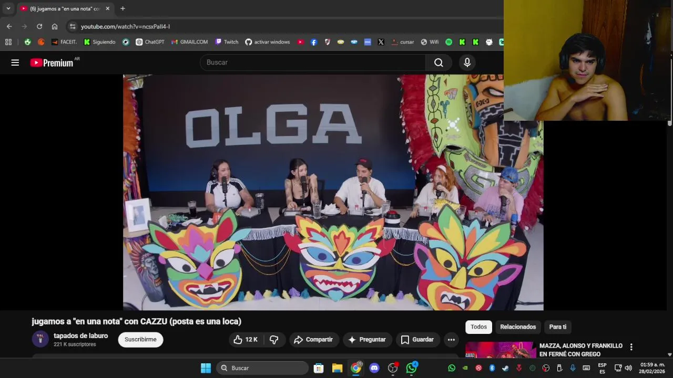Open tapados de laburo channel name

[x=80, y=336]
